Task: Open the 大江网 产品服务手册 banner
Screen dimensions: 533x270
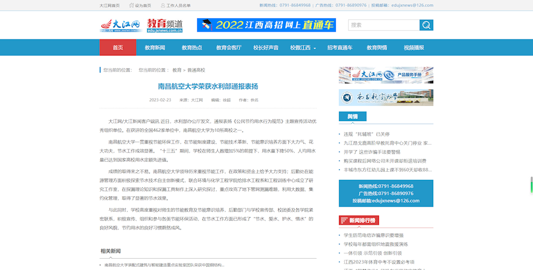Action: [x=386, y=75]
